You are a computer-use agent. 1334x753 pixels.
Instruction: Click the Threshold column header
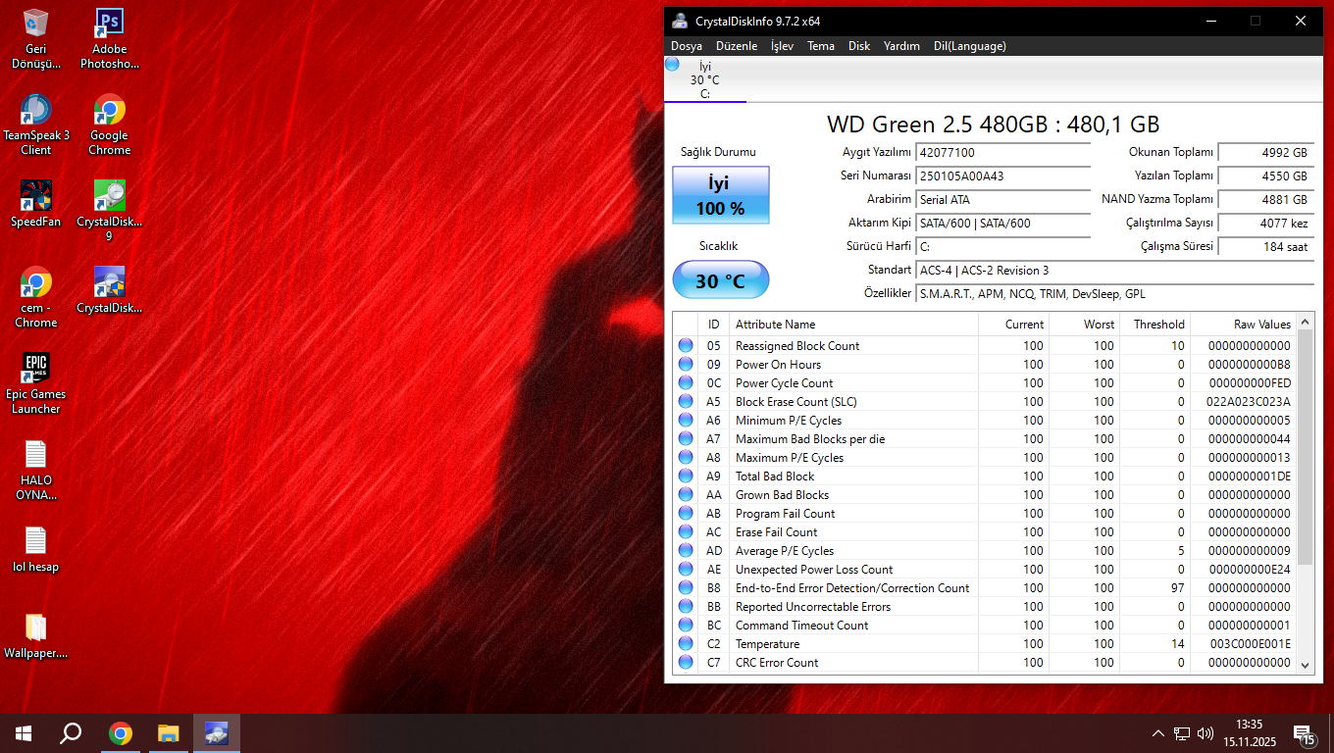point(1154,324)
